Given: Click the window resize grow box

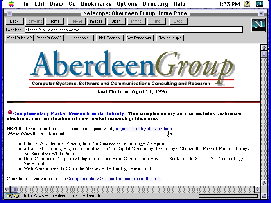Looking at the screenshot, I should click(x=264, y=196).
